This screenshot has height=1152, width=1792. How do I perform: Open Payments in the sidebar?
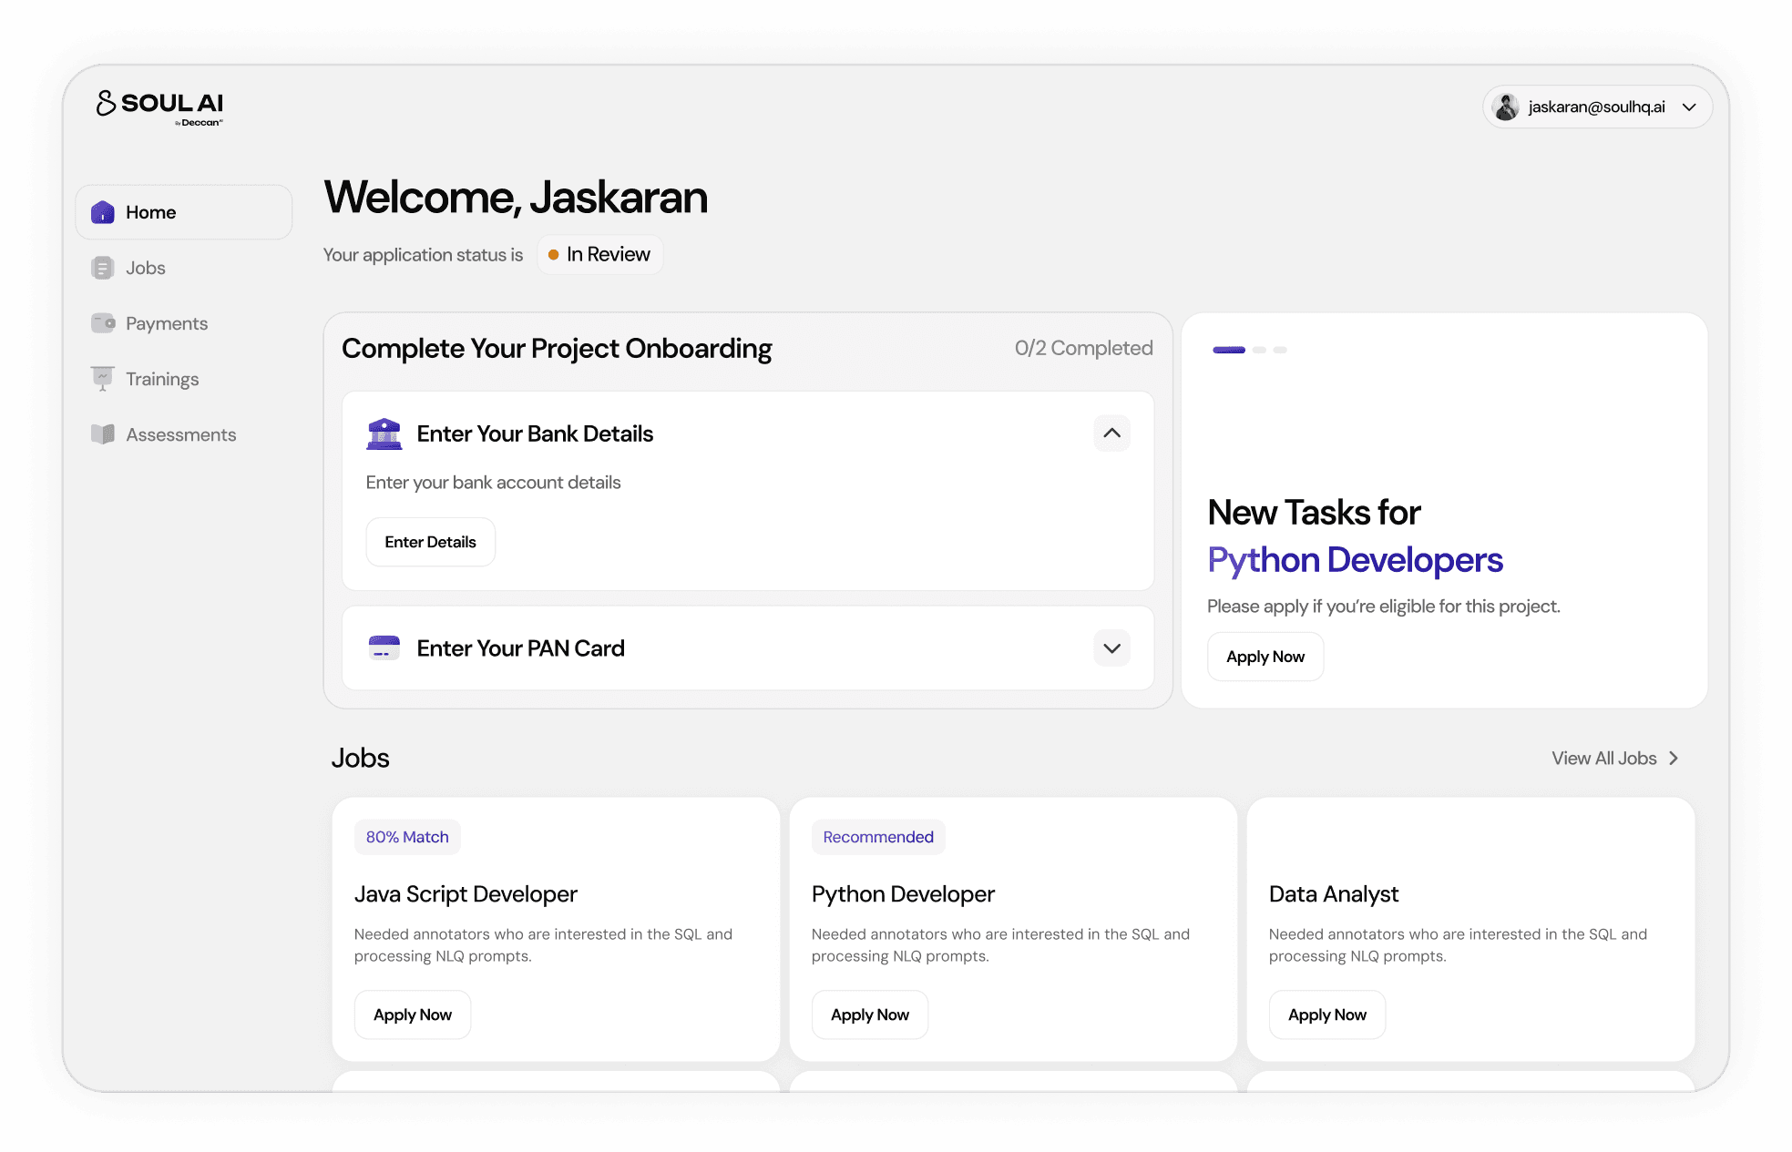click(167, 323)
